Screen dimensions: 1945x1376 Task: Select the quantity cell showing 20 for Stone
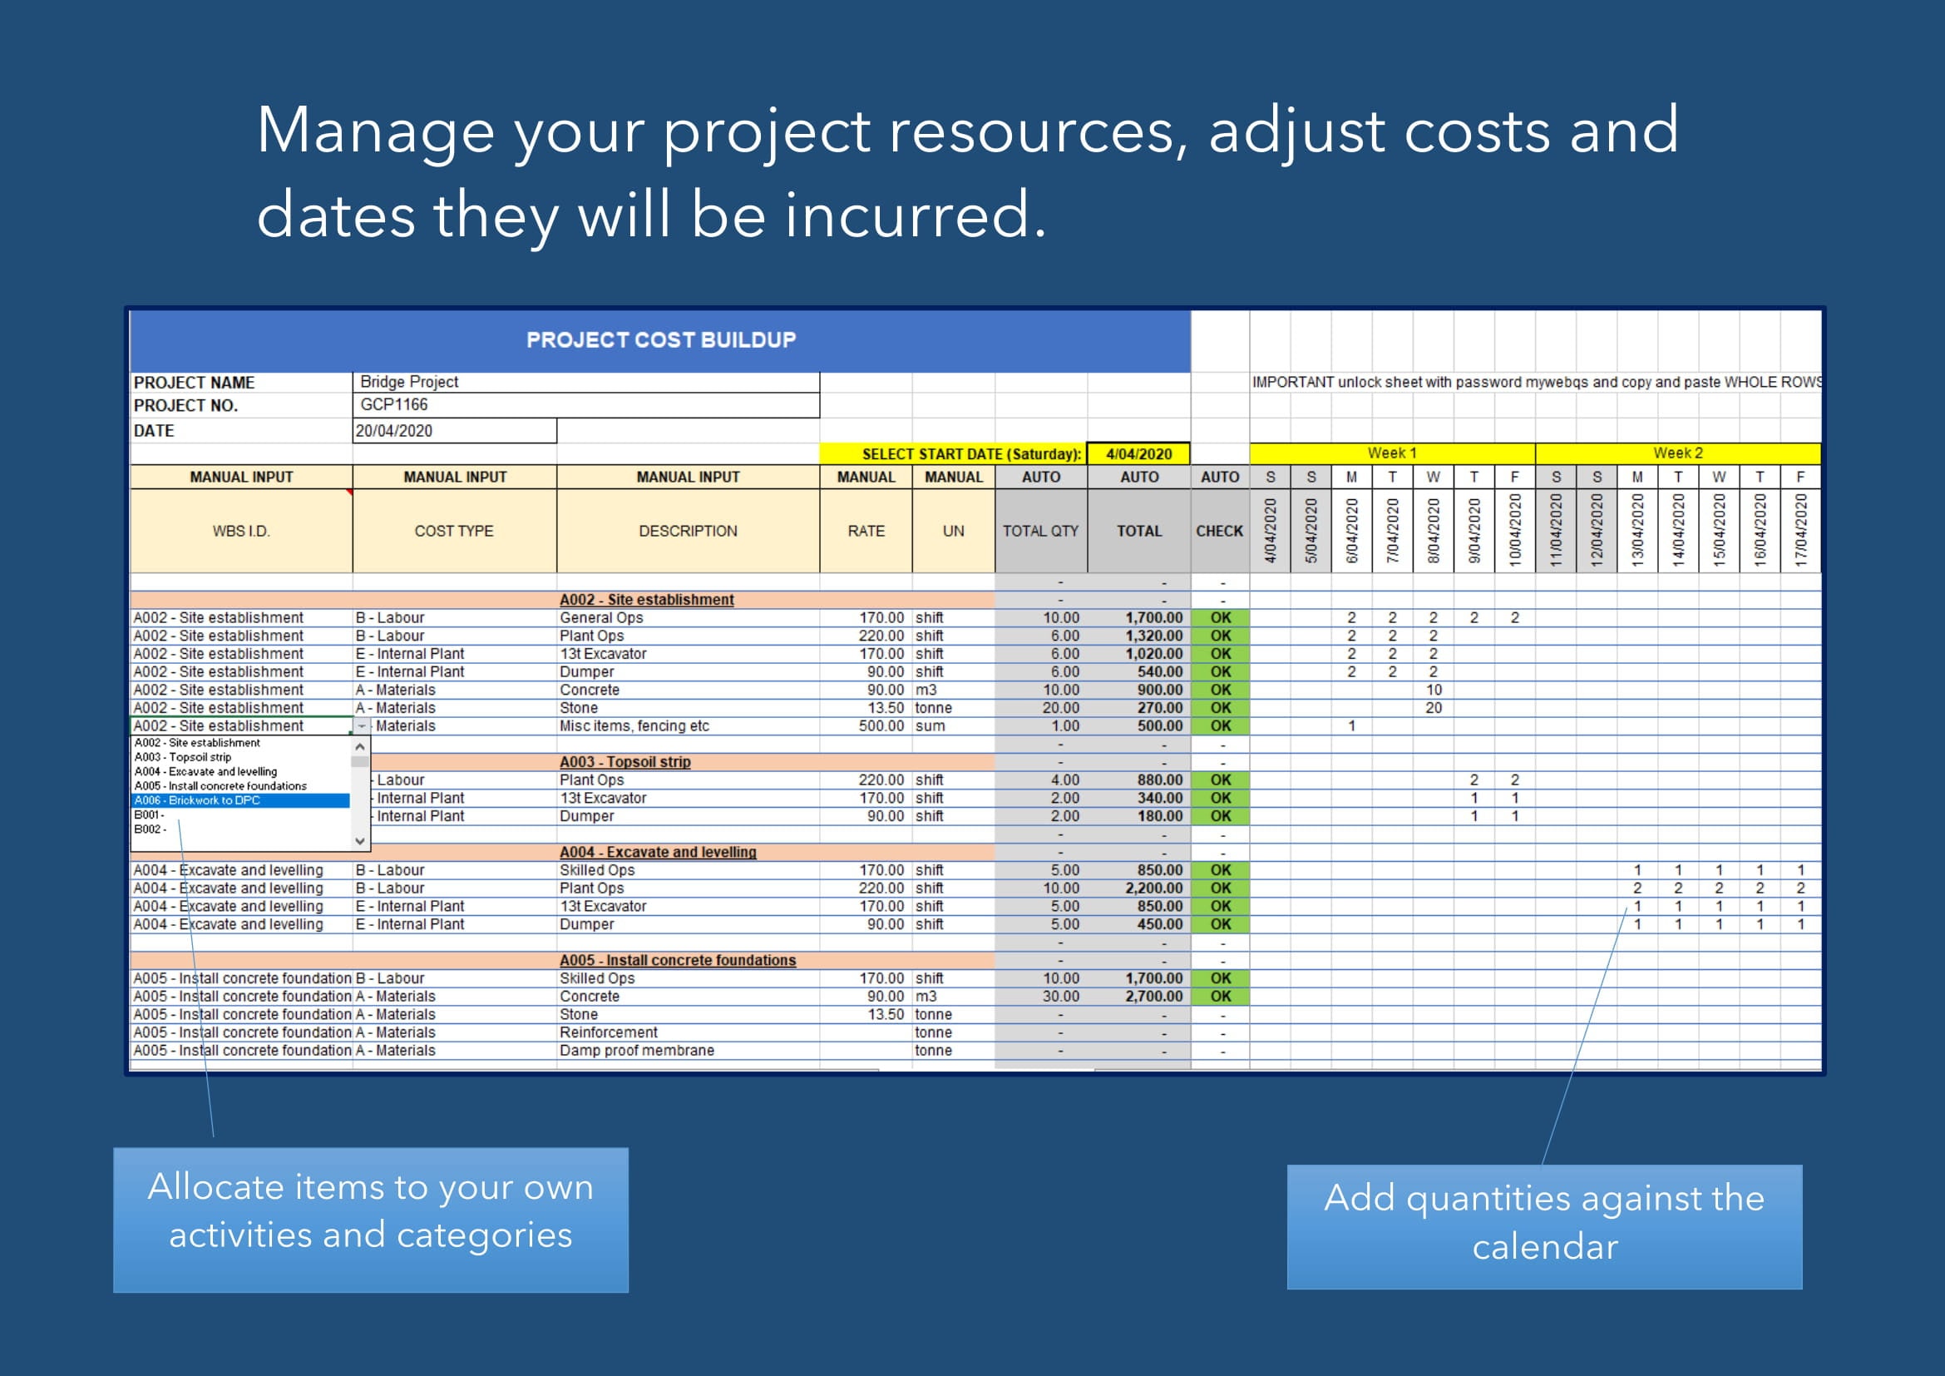(x=1434, y=707)
